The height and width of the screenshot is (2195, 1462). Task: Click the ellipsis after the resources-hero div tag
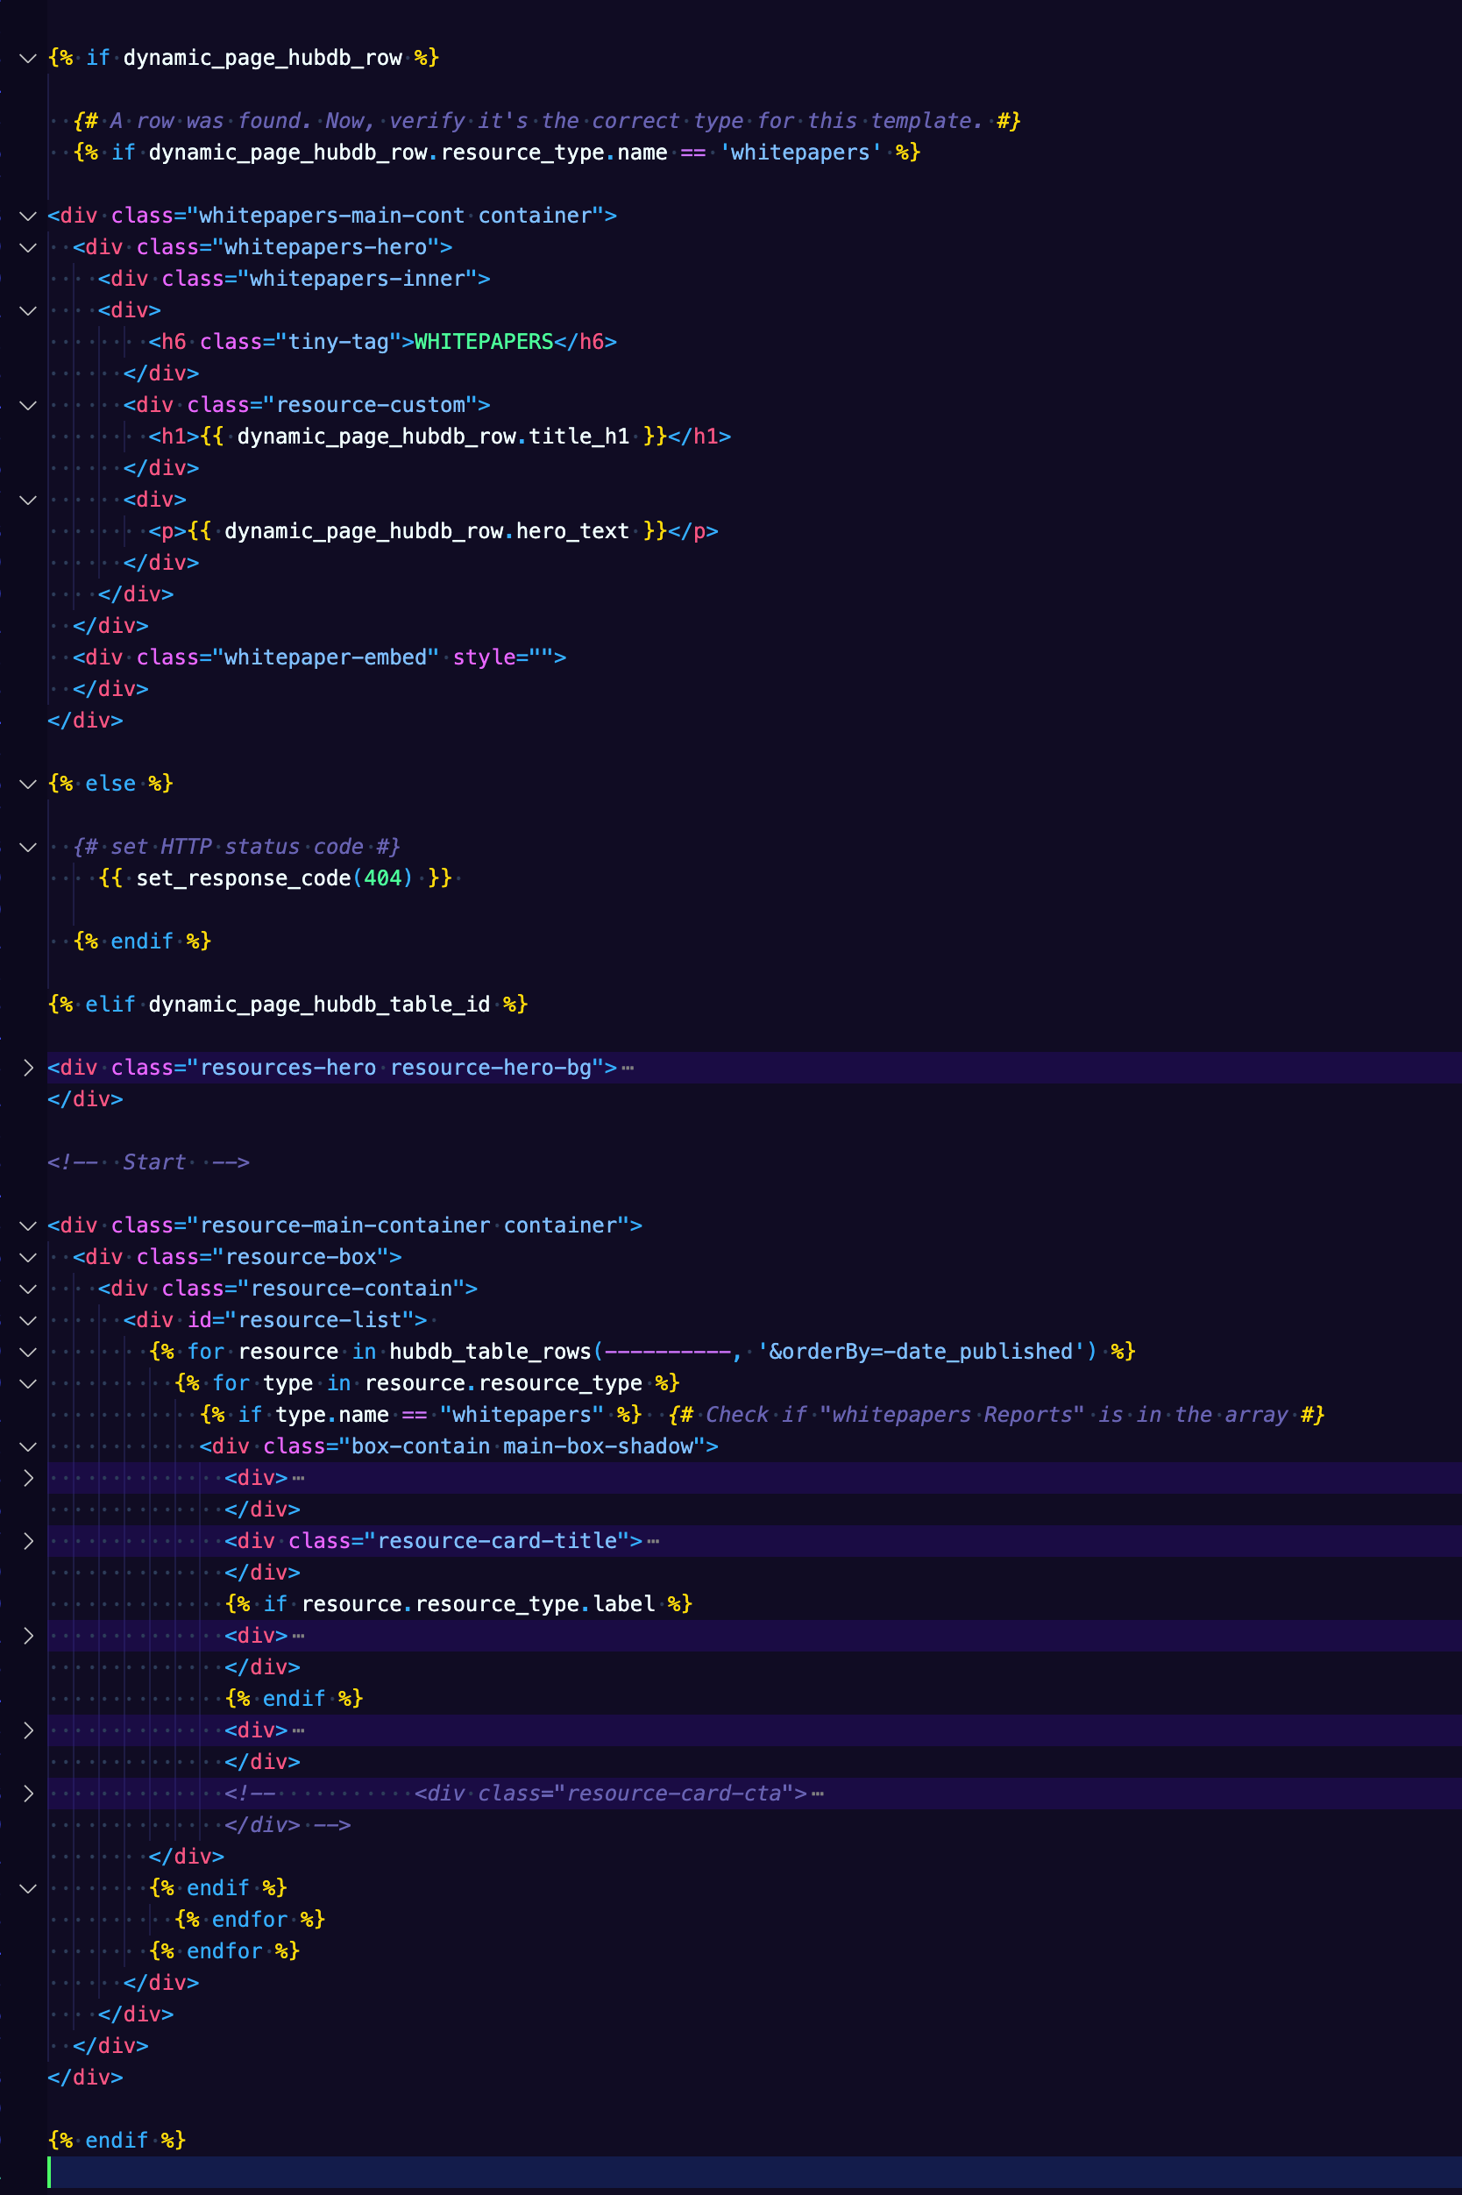point(628,1069)
